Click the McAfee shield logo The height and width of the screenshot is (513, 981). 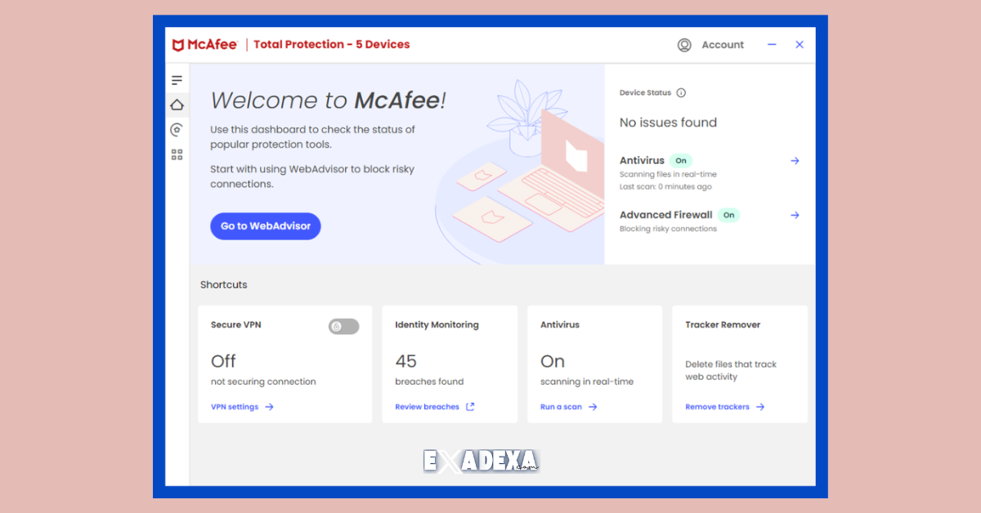pyautogui.click(x=179, y=44)
